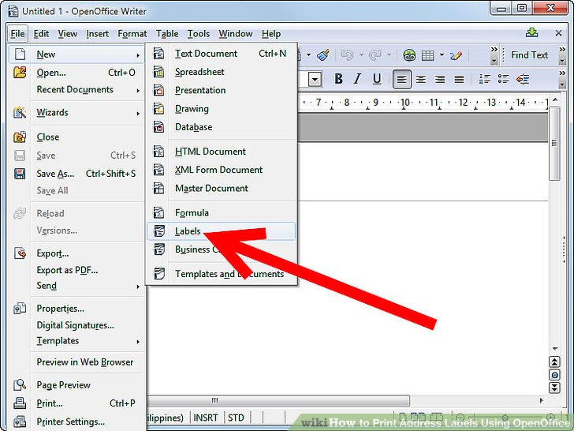Image resolution: width=574 pixels, height=431 pixels.
Task: Click the HTML Document icon
Action: point(159,152)
